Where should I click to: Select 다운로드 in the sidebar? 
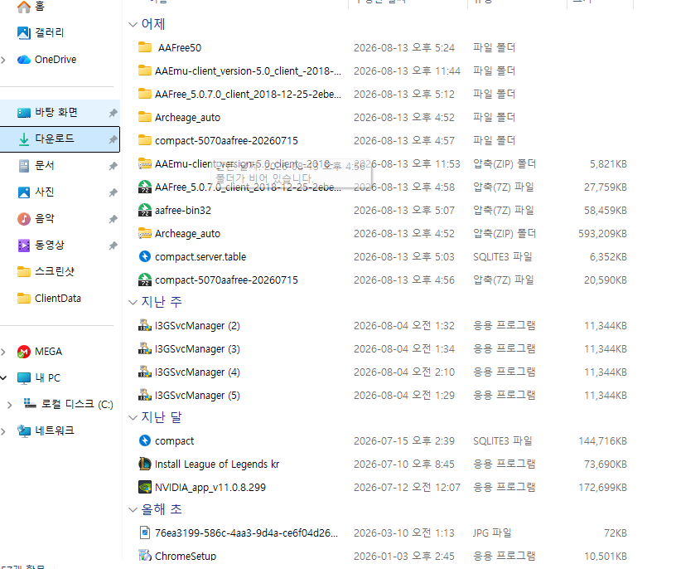[60, 139]
